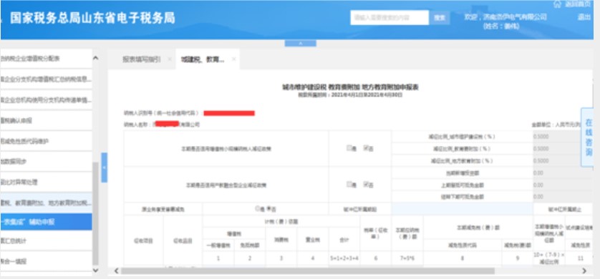The width and height of the screenshot is (600, 279).
Task: Open sidebar item ending 减免性质代码维护
Action: (x=46, y=141)
